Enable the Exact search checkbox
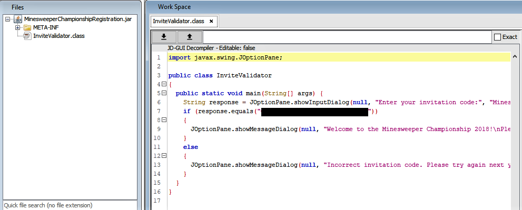This screenshot has width=522, height=210. coord(497,37)
